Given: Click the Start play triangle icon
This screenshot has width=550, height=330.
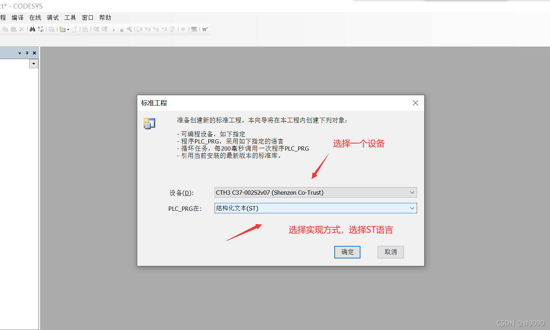Looking at the screenshot, I should 114,30.
